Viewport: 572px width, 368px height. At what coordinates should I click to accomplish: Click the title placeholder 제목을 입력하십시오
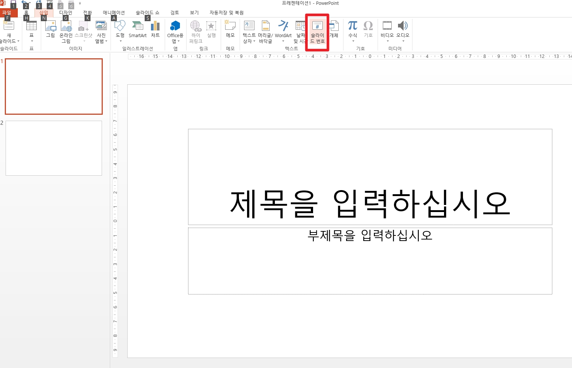[x=370, y=177]
